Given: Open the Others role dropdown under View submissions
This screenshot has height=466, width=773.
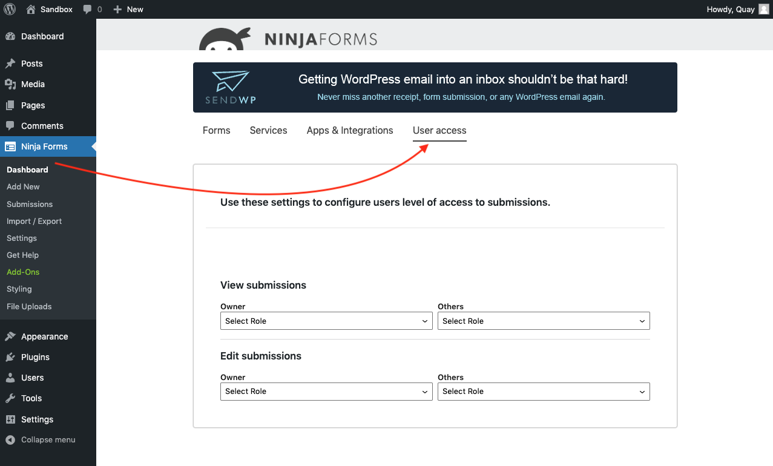Looking at the screenshot, I should (543, 321).
